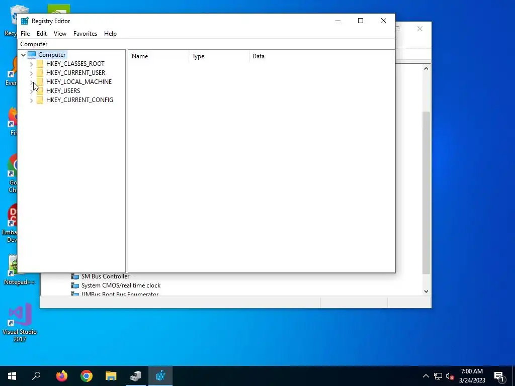Click the HKEY_CURRENT_CONFIG folder icon
Screen dimensions: 515x386
[x=40, y=100]
